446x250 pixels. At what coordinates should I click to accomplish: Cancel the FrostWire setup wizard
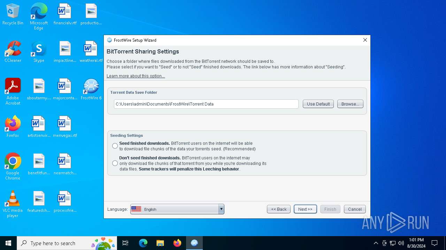click(x=355, y=209)
